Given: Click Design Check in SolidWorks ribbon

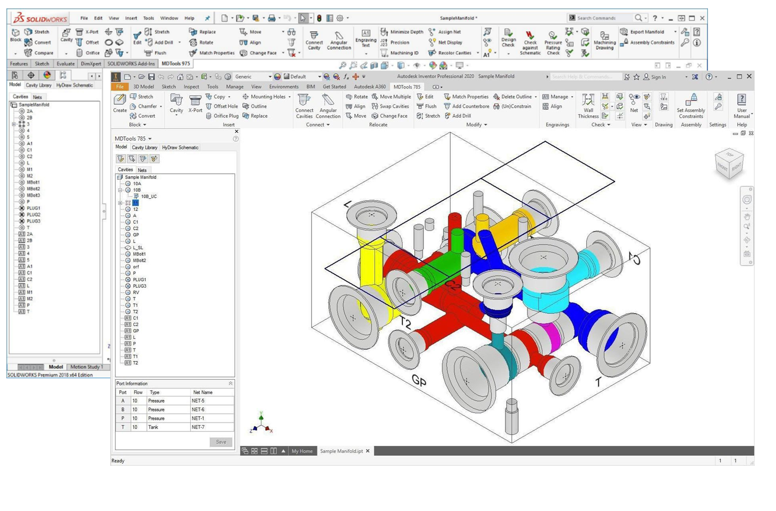Looking at the screenshot, I should [508, 39].
